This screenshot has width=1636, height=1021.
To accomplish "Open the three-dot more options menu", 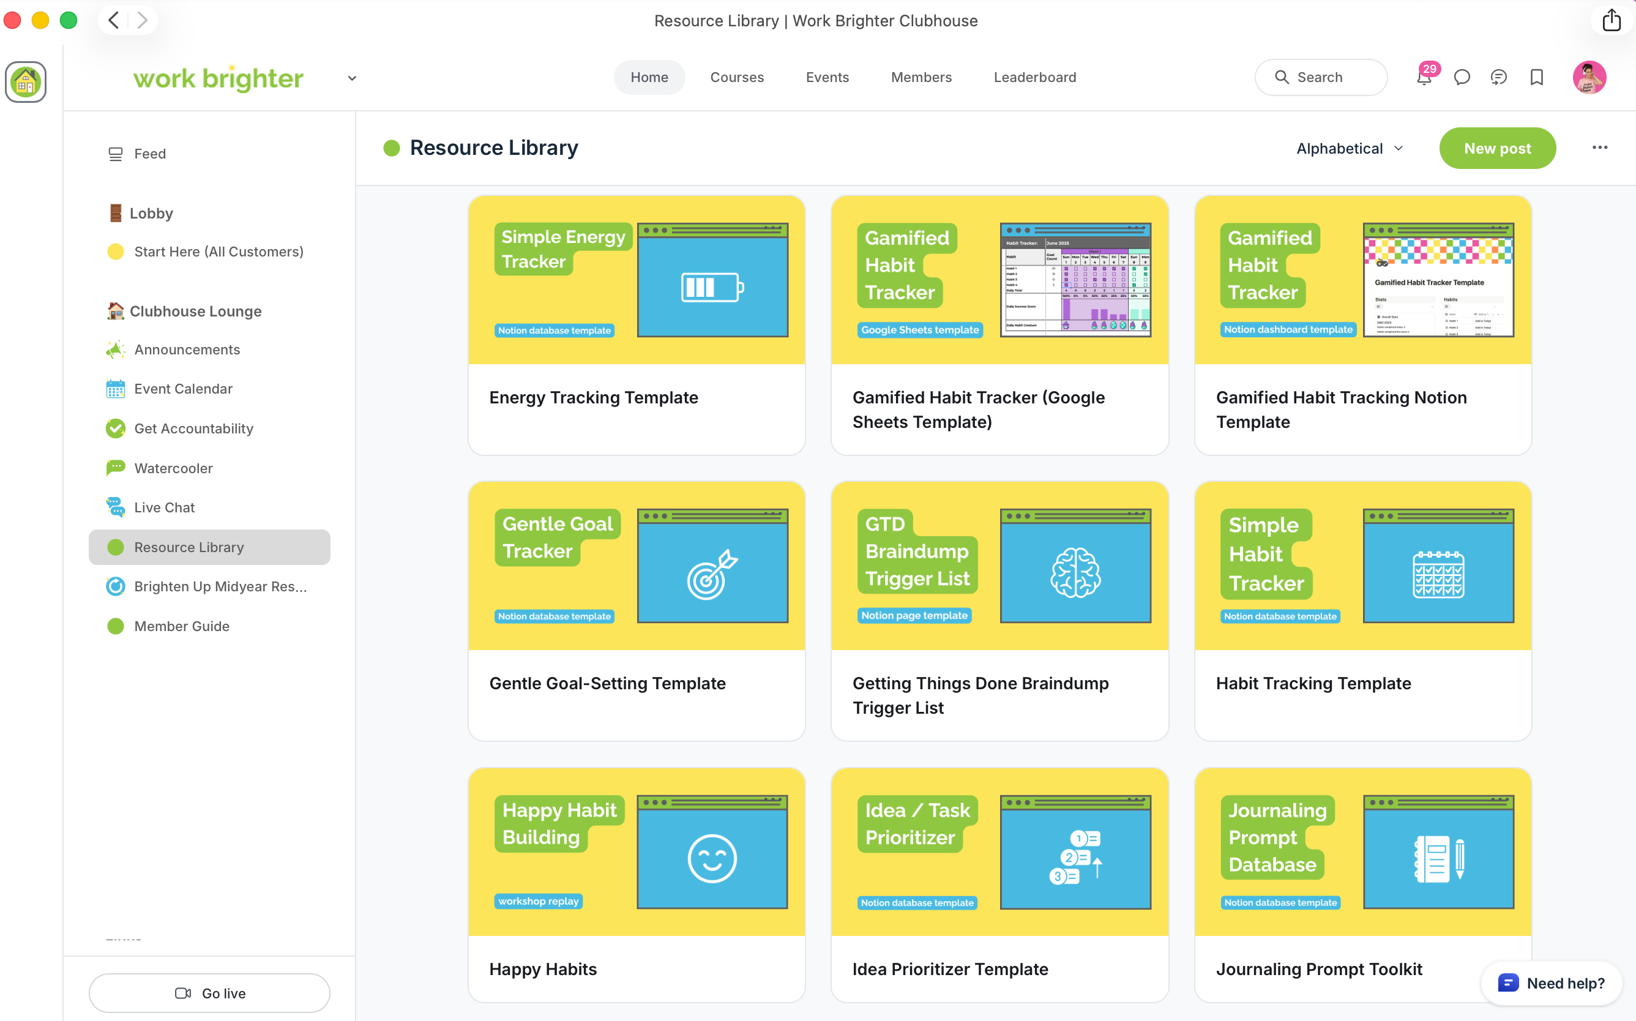I will pyautogui.click(x=1599, y=148).
